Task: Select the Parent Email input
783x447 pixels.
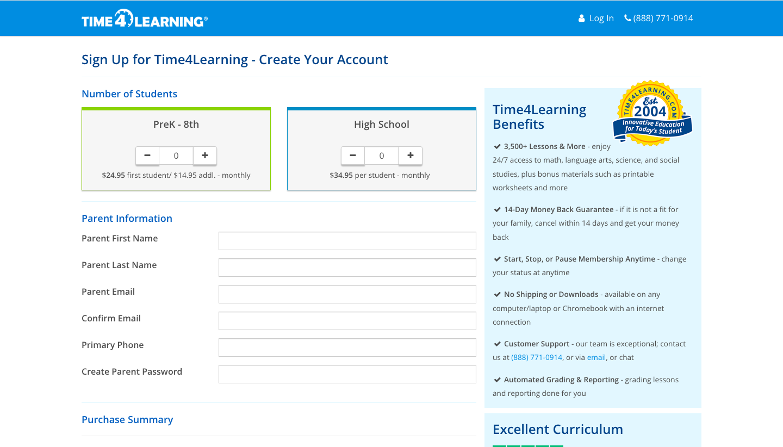Action: click(347, 294)
